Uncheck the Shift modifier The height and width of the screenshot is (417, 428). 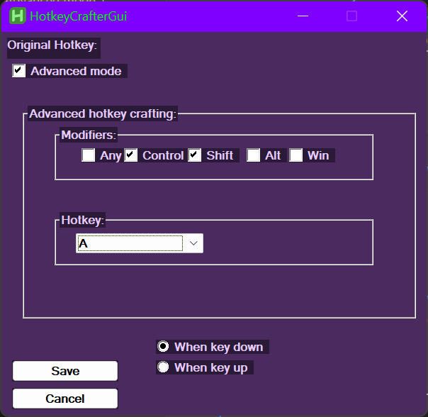195,155
